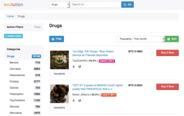Click the Go search button
Screen dimensions: 184x116
point(128,5)
